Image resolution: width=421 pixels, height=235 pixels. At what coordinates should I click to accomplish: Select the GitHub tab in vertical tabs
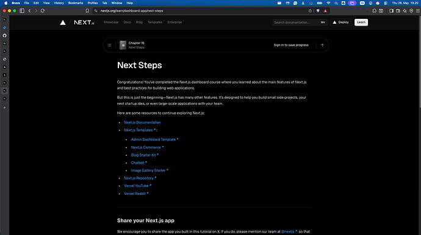[x=4, y=35]
